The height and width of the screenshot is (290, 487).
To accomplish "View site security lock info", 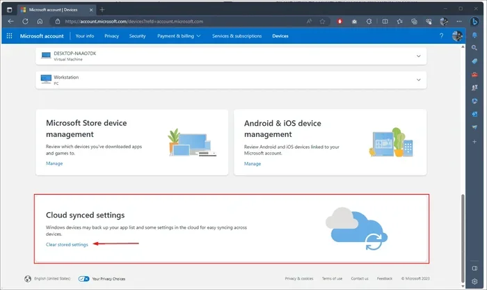I will [x=58, y=22].
